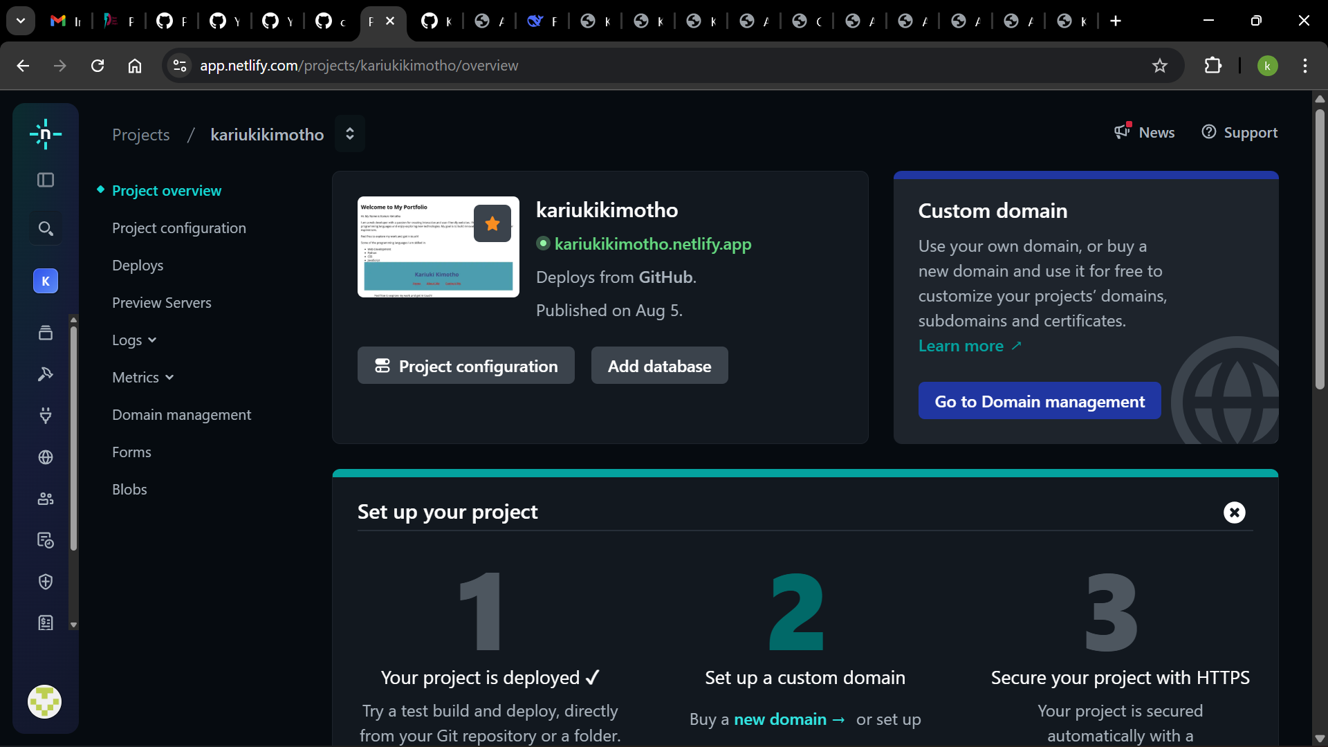Open the Support link text
1328x747 pixels.
(x=1251, y=133)
